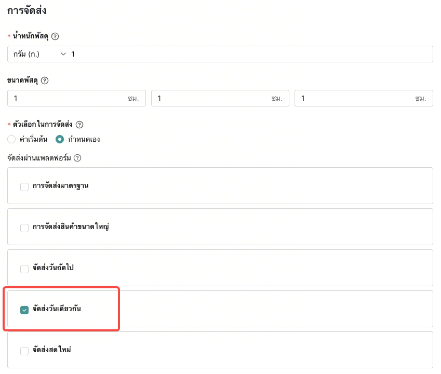This screenshot has height=374, width=441.
Task: Tick the การจัดส่งสินค้าขนาดใหญ่ checkbox
Action: tap(24, 228)
